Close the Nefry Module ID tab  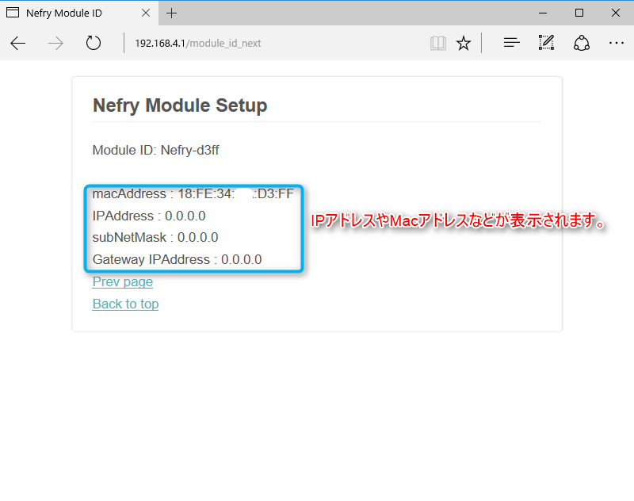[146, 13]
